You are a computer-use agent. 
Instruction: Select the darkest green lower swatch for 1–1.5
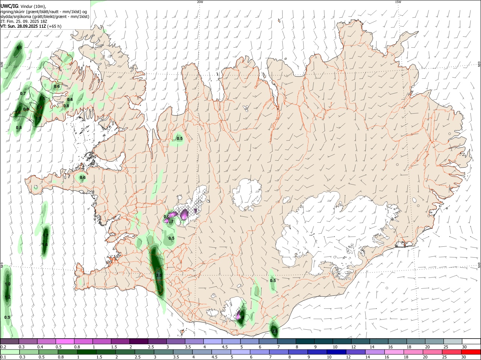point(86,352)
